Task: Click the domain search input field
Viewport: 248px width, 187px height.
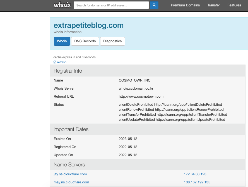Action: [111, 5]
